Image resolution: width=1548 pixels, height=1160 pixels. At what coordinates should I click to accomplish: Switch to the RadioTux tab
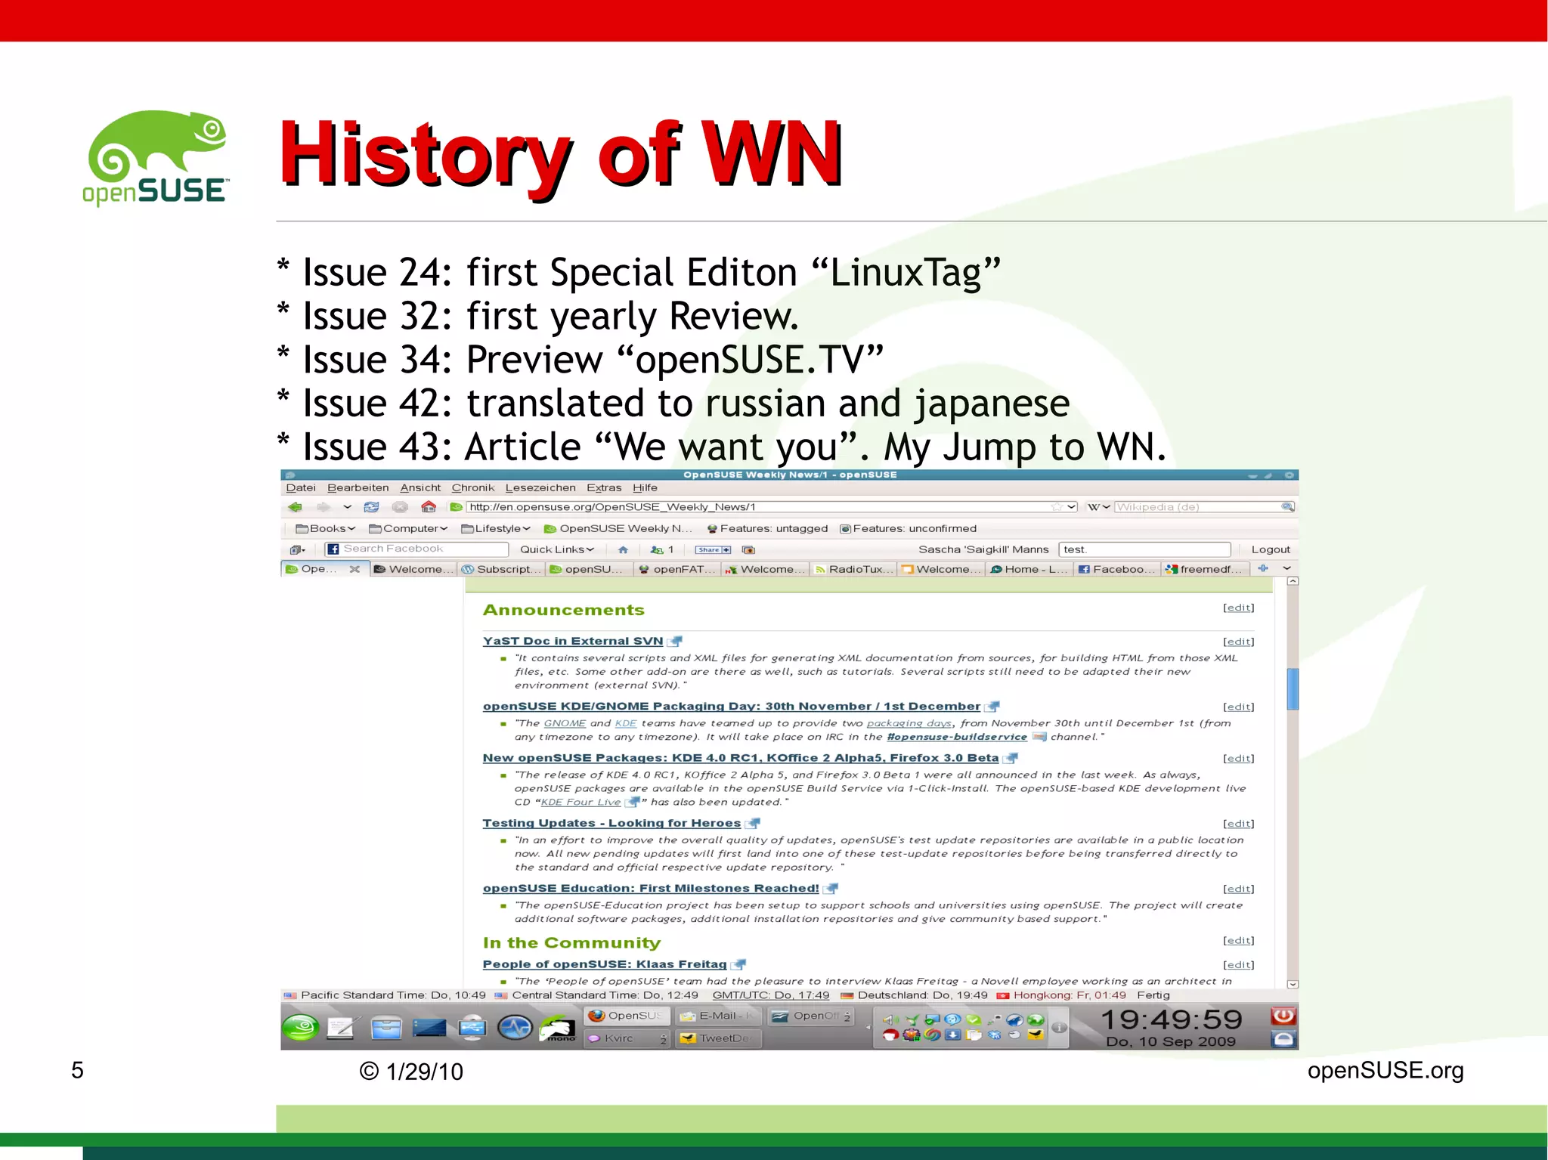pos(854,569)
